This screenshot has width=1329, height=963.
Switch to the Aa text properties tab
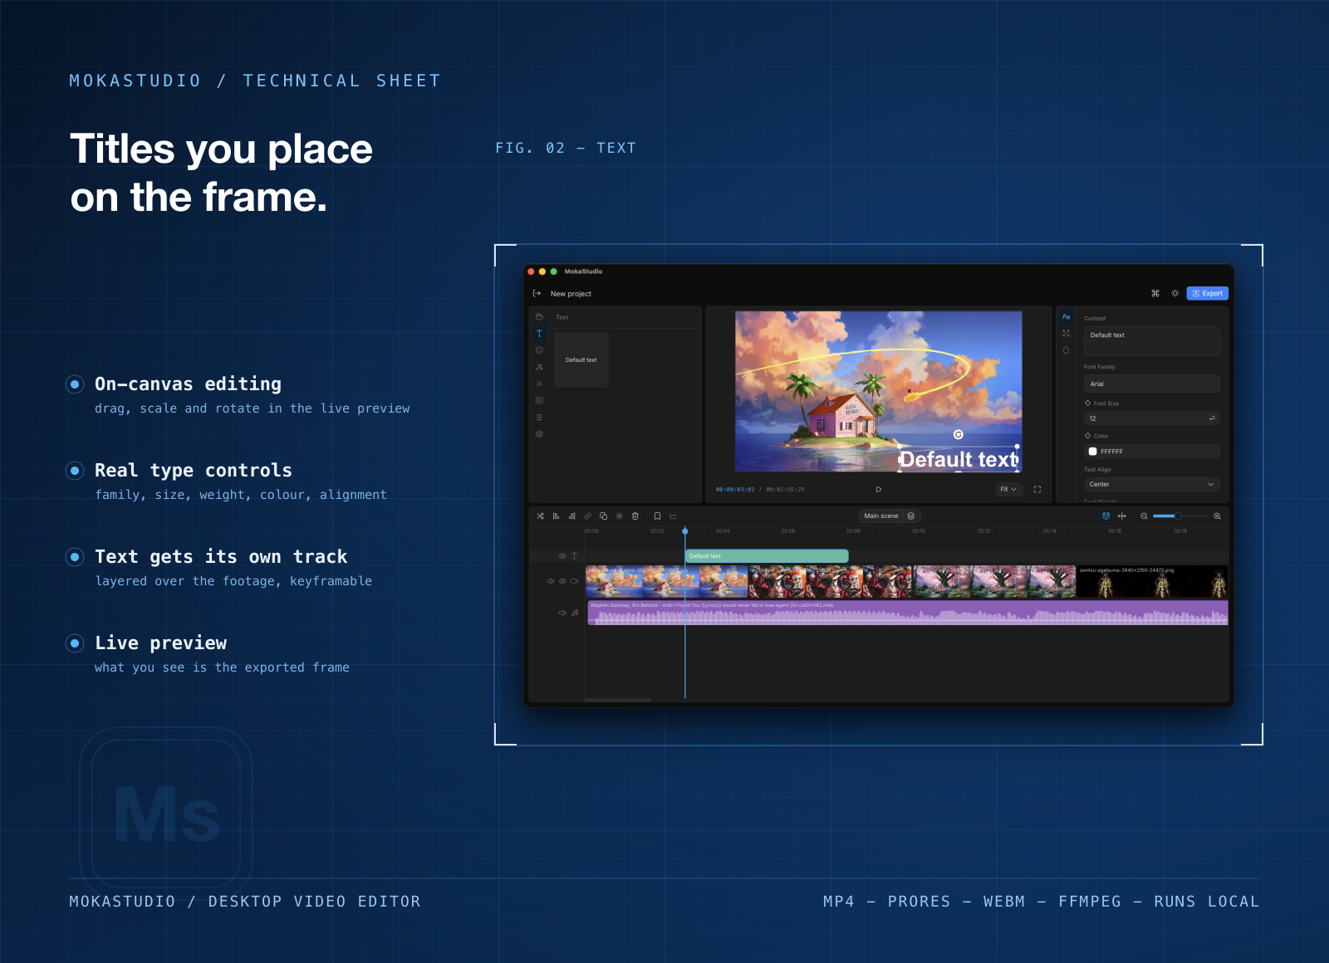[x=1066, y=317]
